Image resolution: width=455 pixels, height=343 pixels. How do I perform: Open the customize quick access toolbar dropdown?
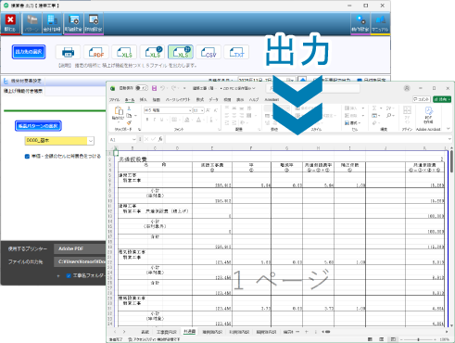click(x=184, y=88)
